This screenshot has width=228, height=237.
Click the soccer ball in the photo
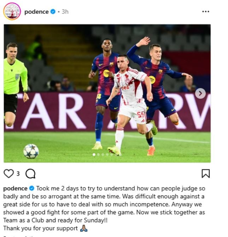[x=31, y=151]
